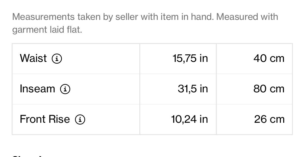This screenshot has width=296, height=157.
Task: Open the Inseam info icon
Action: (x=65, y=89)
